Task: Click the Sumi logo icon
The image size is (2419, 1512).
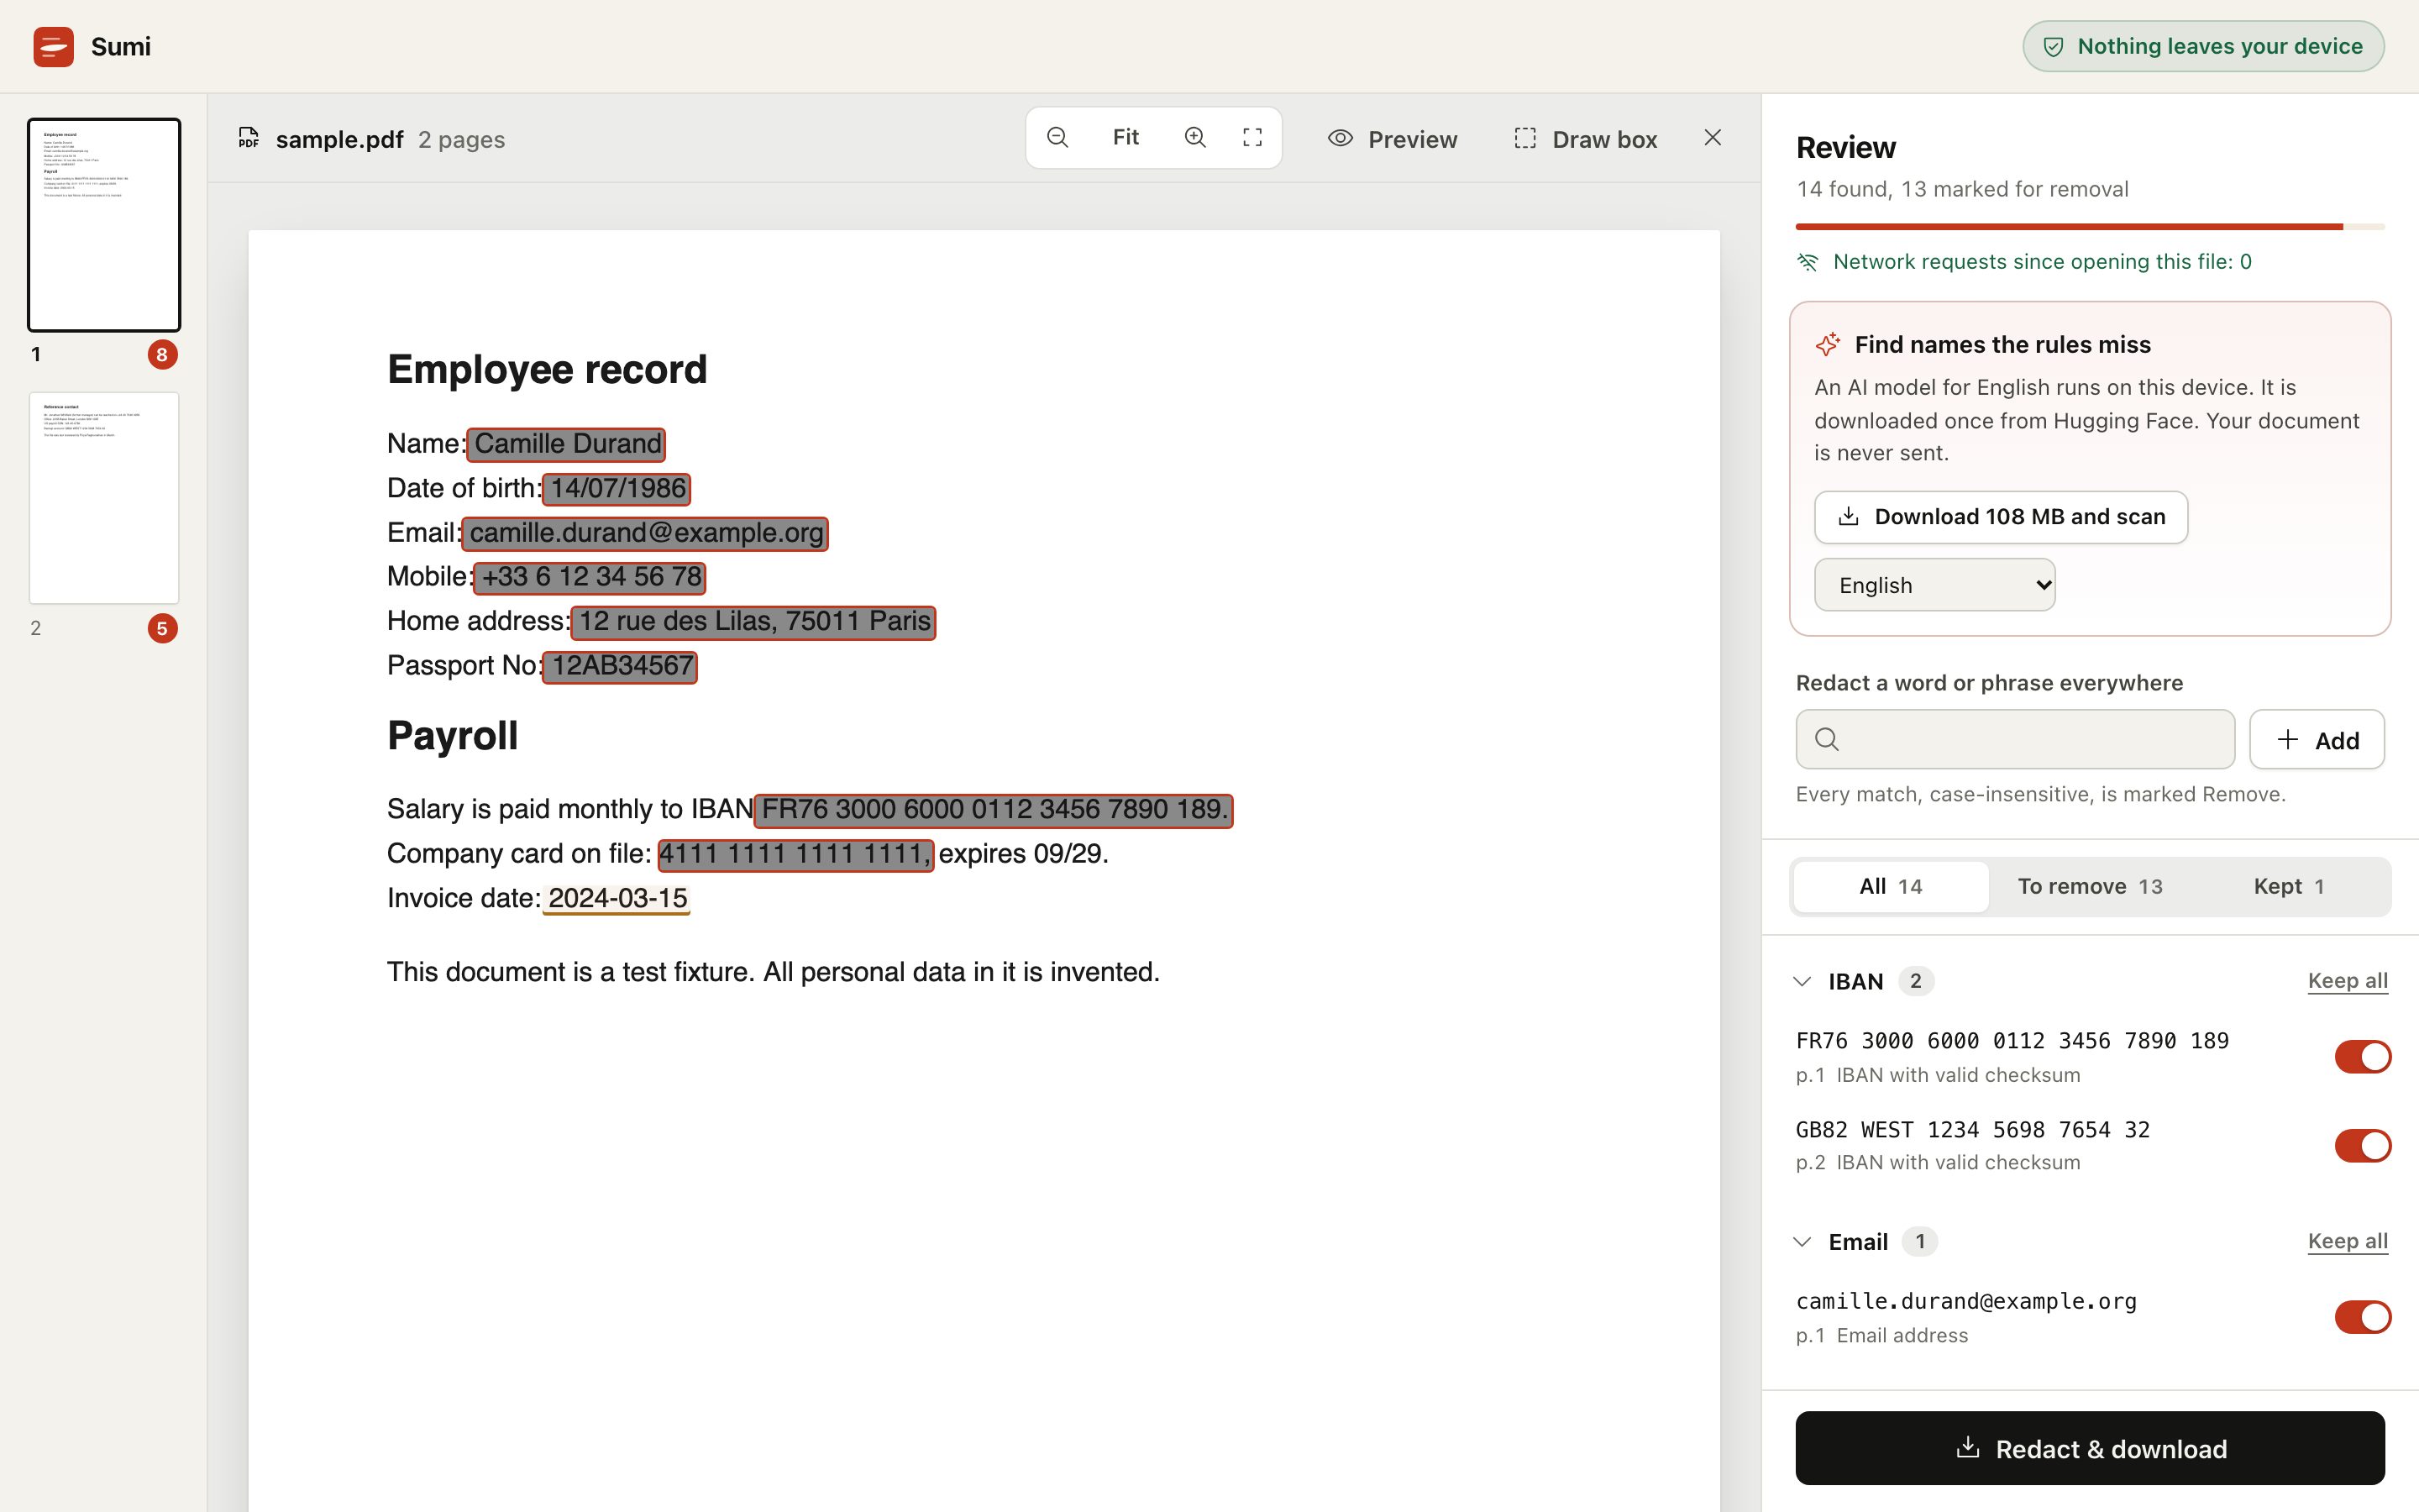Action: (x=53, y=47)
